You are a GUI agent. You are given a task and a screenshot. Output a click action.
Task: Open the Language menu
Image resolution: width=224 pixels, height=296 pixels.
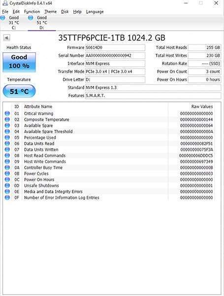[x=95, y=12]
